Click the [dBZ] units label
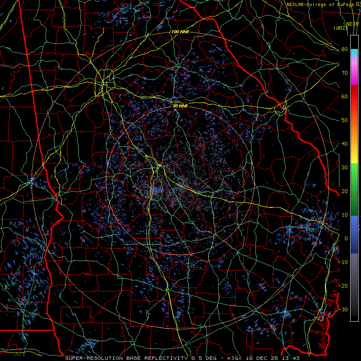361x361 pixels. click(341, 28)
